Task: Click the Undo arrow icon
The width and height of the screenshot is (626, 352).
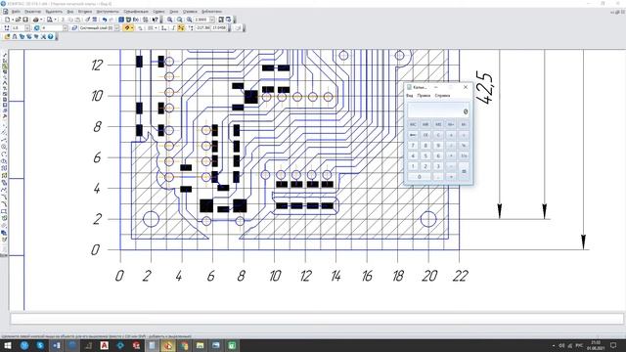Action: click(x=105, y=20)
